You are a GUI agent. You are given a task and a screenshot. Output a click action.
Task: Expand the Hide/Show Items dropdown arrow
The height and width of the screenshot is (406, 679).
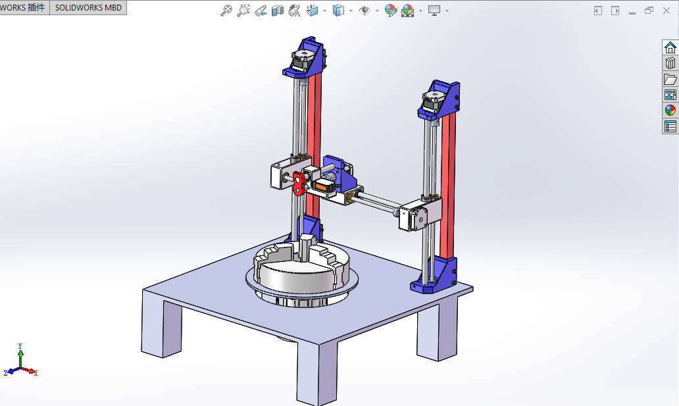click(x=377, y=11)
